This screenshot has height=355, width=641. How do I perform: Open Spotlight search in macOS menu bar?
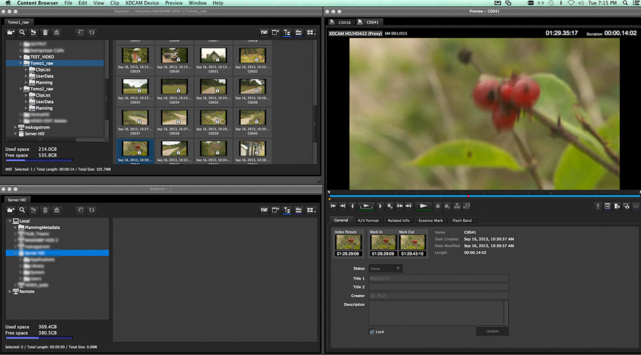click(625, 3)
